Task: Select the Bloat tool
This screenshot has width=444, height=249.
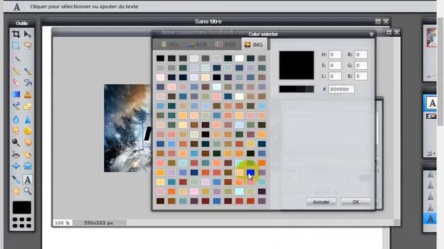Action: tap(16, 166)
